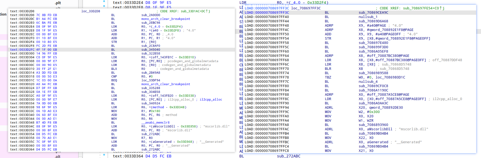Follow sub_70869CEA9C in right listing
481x158 pixels.
point(373,13)
